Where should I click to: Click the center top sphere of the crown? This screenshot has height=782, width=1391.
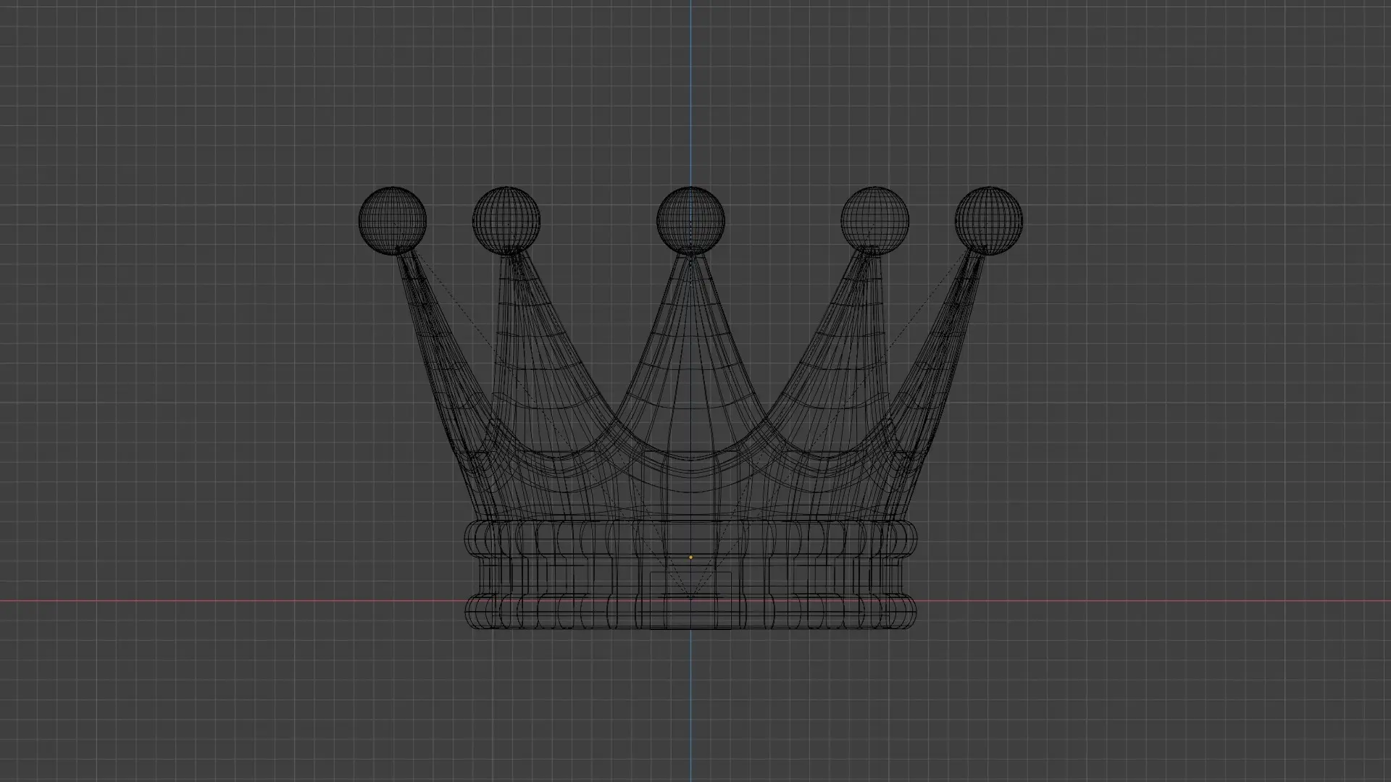[690, 220]
